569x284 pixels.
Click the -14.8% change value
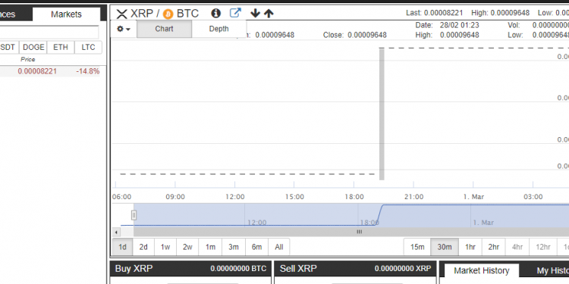[88, 71]
